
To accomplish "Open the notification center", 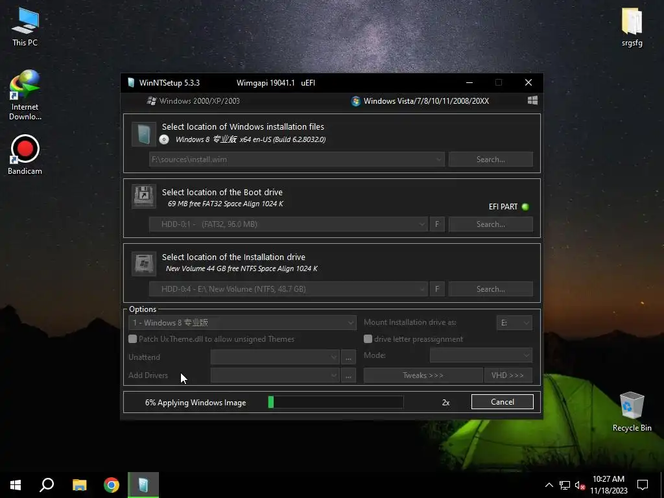I will (x=643, y=485).
